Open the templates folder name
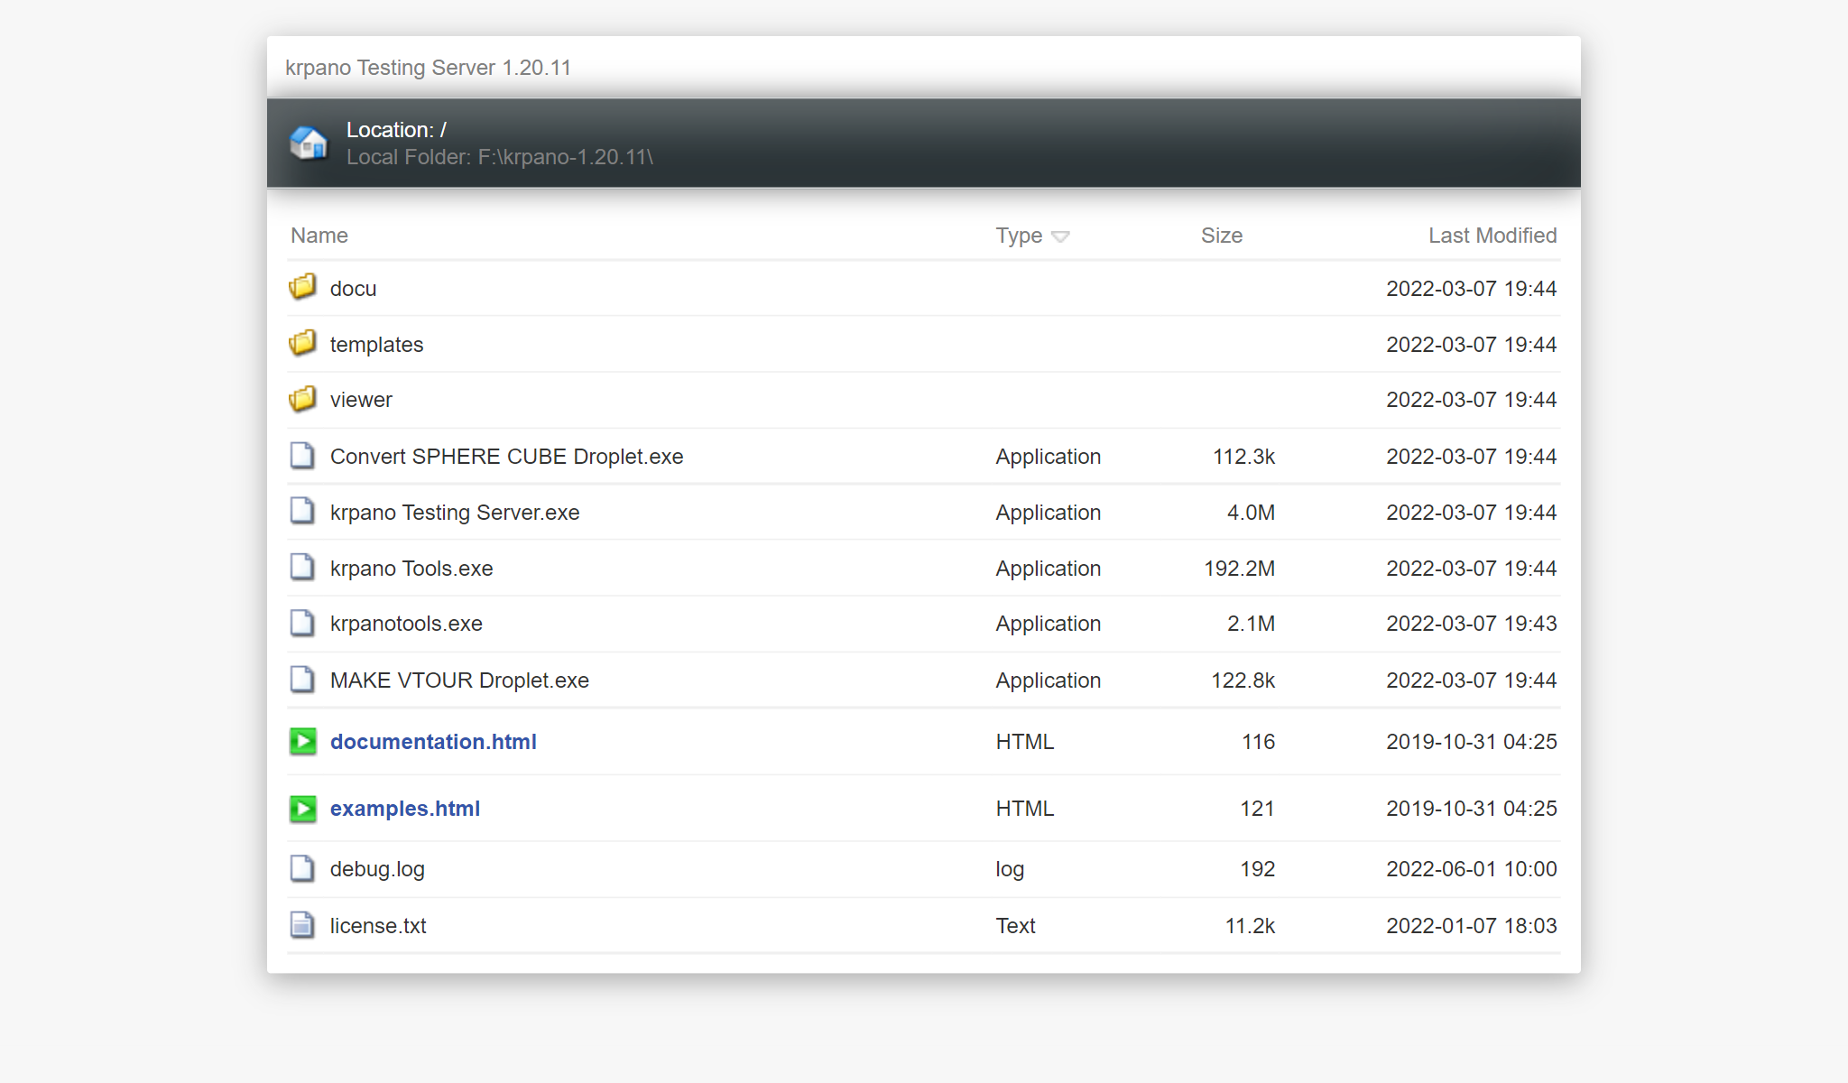The height and width of the screenshot is (1083, 1848). (376, 345)
